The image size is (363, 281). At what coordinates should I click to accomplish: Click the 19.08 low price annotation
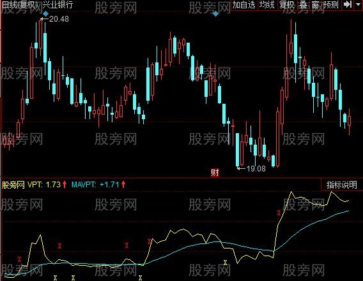coord(256,169)
